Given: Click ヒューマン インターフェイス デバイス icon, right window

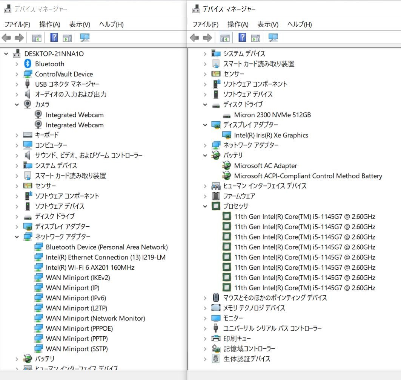Looking at the screenshot, I should coord(216,186).
